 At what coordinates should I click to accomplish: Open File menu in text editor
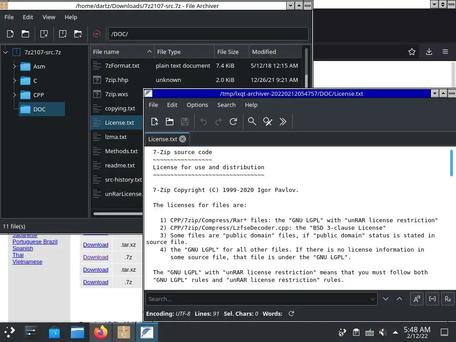pos(153,105)
